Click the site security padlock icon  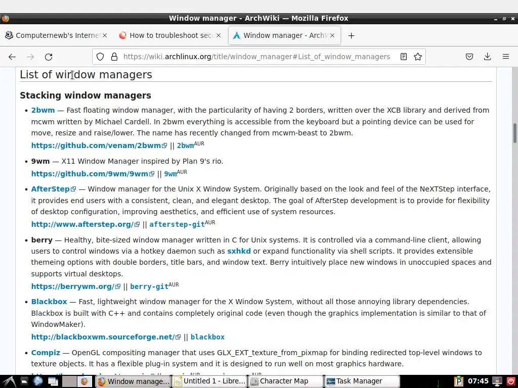pos(114,57)
